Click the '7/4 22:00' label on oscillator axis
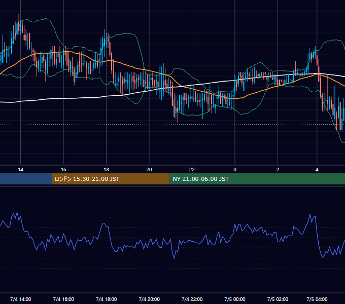 pyautogui.click(x=192, y=299)
